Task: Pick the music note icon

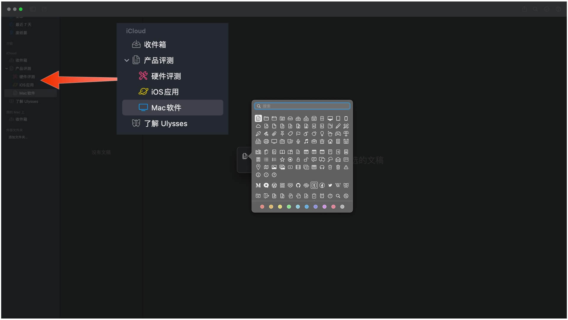Action: point(306,141)
